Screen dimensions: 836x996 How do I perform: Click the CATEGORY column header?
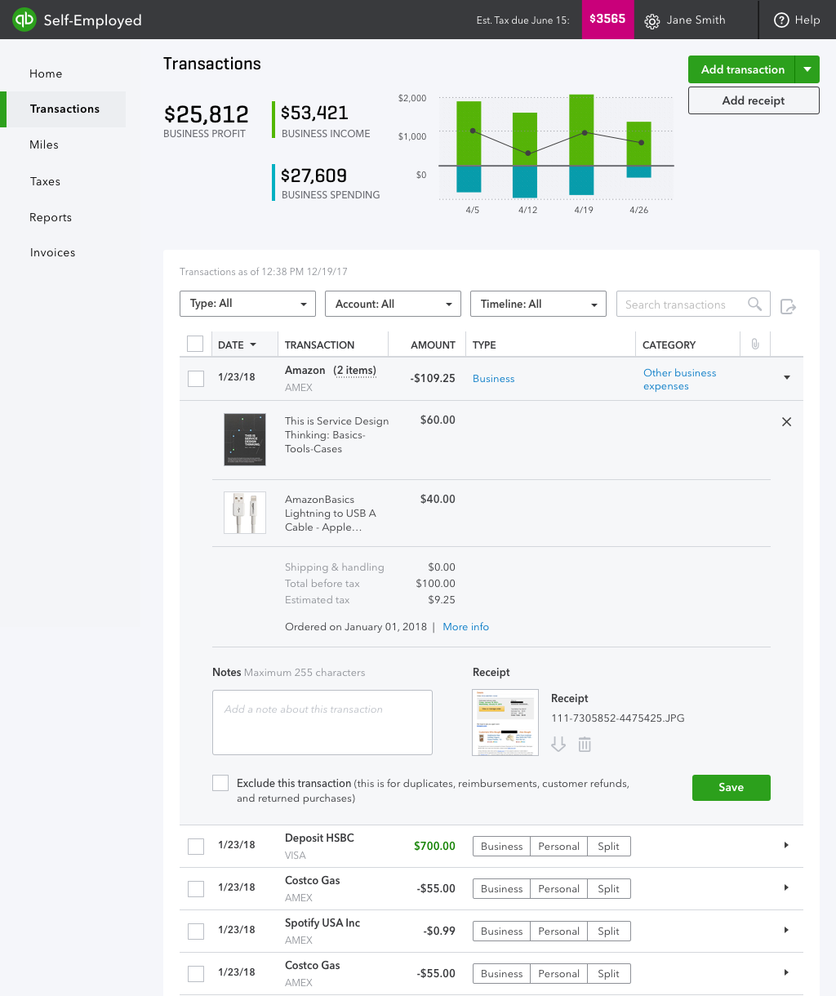(x=669, y=345)
